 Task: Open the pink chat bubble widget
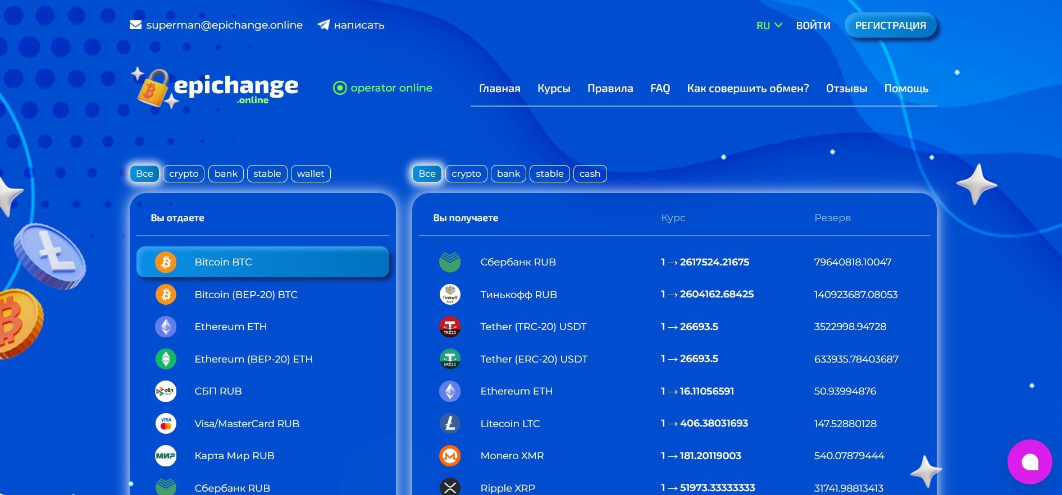click(1029, 462)
